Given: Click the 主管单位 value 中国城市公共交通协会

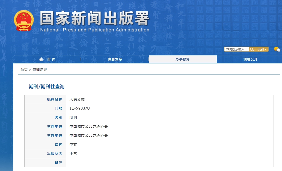Looking at the screenshot, I should point(89,126).
